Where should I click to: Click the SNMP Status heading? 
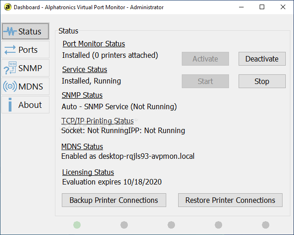click(82, 95)
